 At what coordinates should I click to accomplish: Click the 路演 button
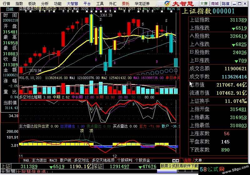click(226, 3)
